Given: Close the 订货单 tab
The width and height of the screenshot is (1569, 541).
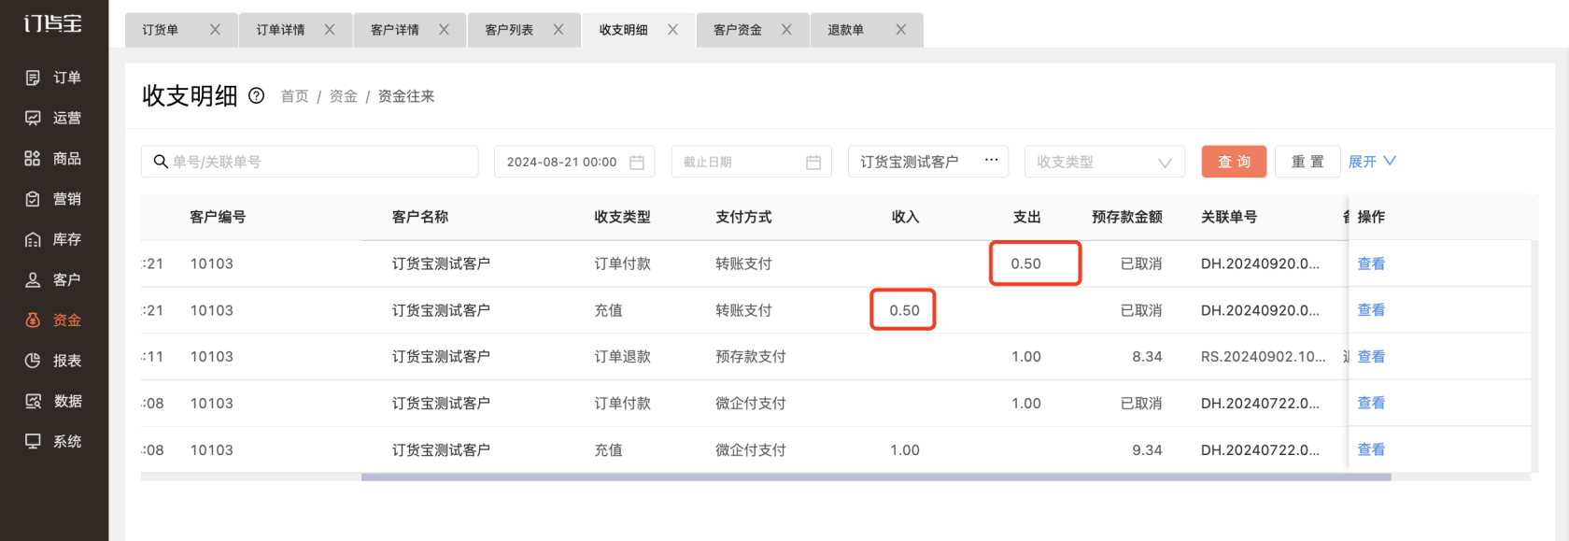Looking at the screenshot, I should click(x=215, y=30).
